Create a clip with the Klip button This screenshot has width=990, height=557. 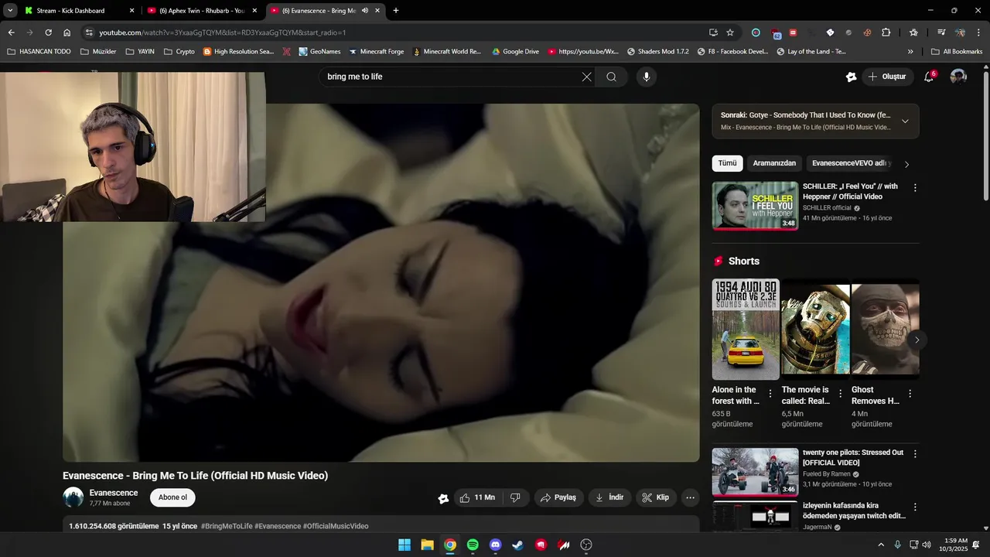pyautogui.click(x=656, y=497)
